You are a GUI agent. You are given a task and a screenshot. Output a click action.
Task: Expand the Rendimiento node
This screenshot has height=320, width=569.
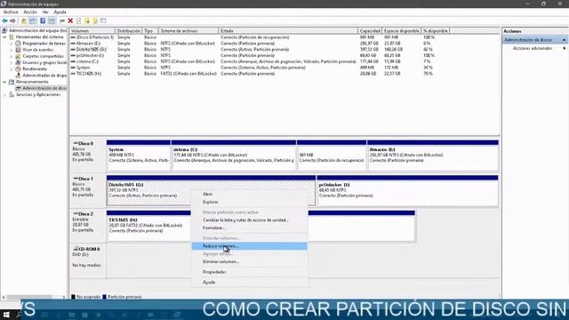pos(11,69)
